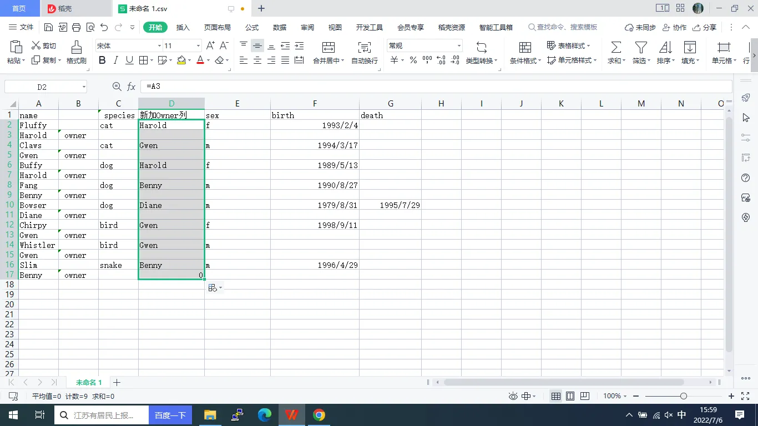Open the font name 宋体 dropdown

(x=159, y=46)
